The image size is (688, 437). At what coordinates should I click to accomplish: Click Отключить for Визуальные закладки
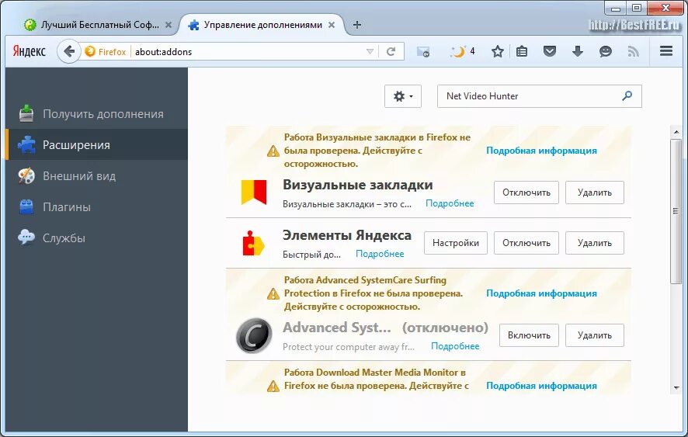coord(526,192)
